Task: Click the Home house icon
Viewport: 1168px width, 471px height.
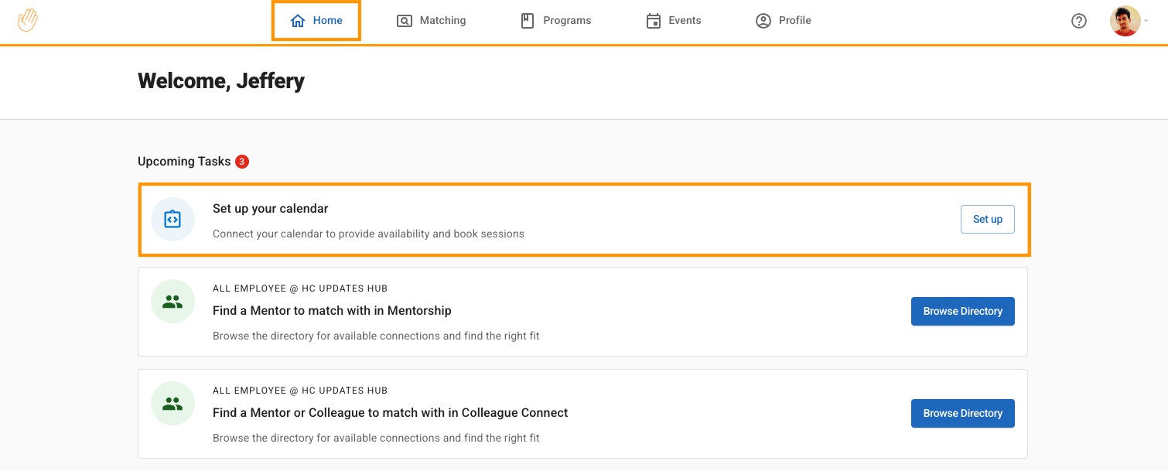Action: [x=298, y=21]
